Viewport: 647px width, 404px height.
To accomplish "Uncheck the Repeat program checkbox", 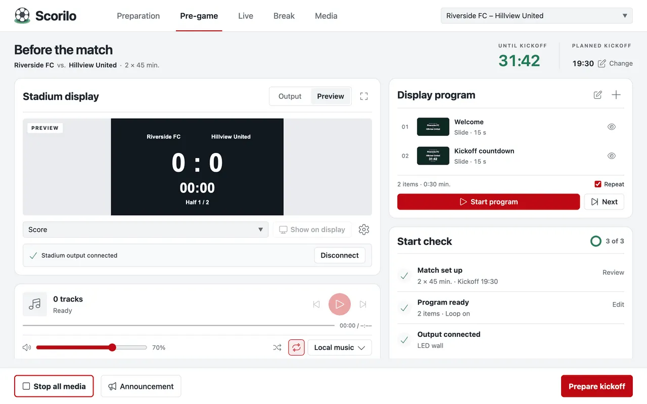I will click(598, 184).
